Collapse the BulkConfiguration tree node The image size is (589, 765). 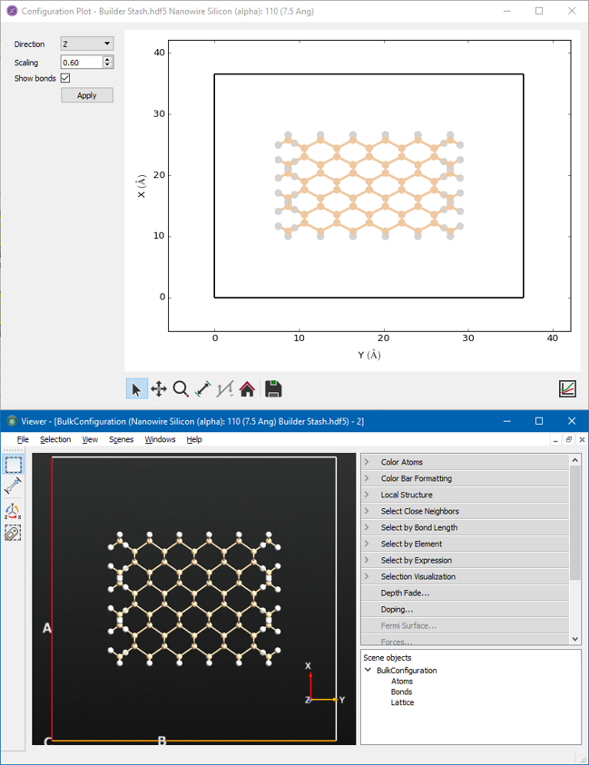368,671
